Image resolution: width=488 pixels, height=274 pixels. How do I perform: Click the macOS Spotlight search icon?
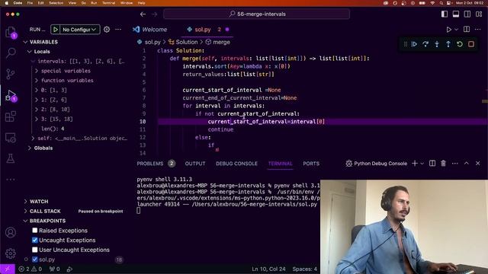point(441,3)
